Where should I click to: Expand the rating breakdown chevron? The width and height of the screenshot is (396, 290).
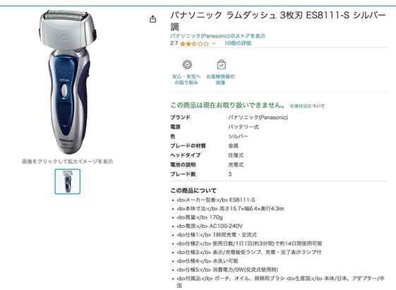214,44
